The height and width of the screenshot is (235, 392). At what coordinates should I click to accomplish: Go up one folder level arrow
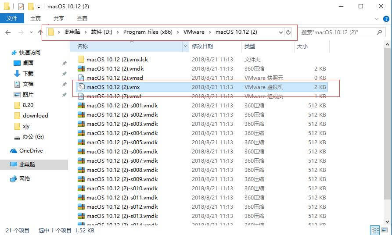[x=40, y=32]
